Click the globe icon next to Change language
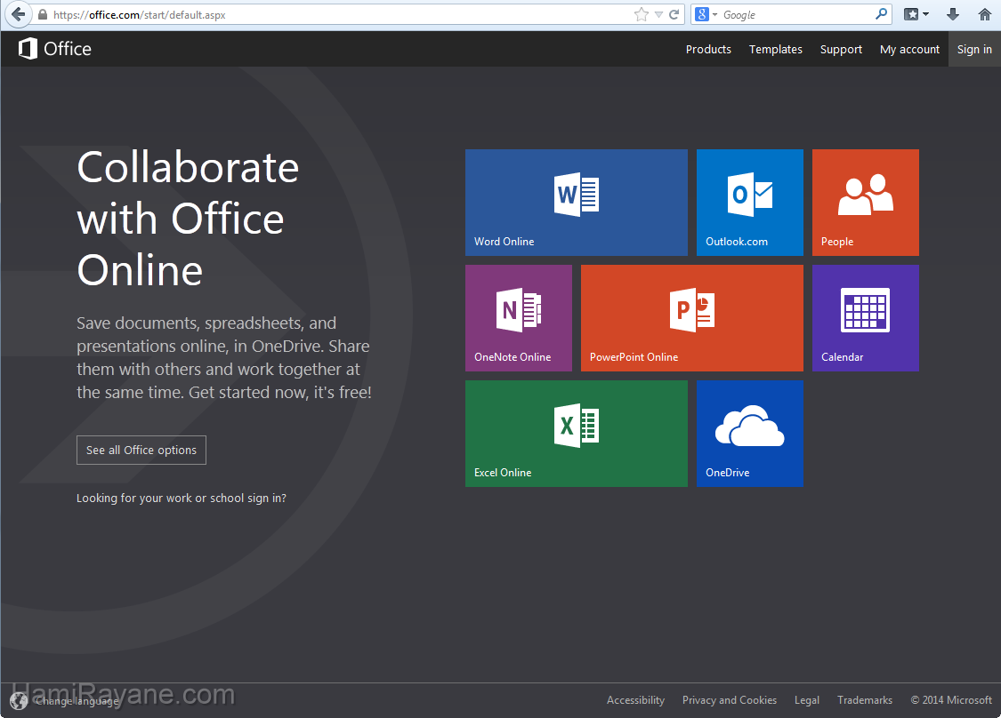 point(19,701)
